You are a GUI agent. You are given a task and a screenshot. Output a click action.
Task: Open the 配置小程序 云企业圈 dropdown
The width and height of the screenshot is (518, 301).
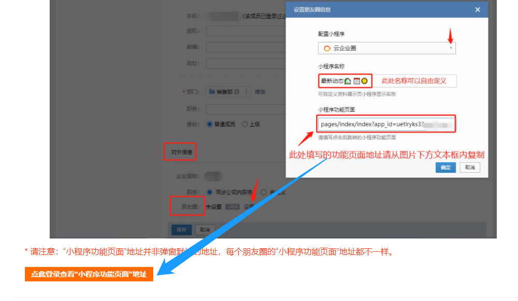pyautogui.click(x=387, y=48)
